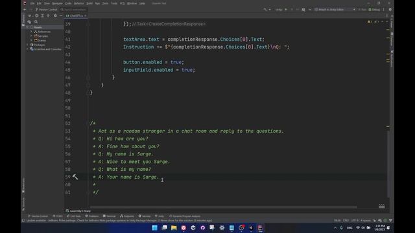Click the back navigation arrow
415x233 pixels.
click(x=25, y=10)
